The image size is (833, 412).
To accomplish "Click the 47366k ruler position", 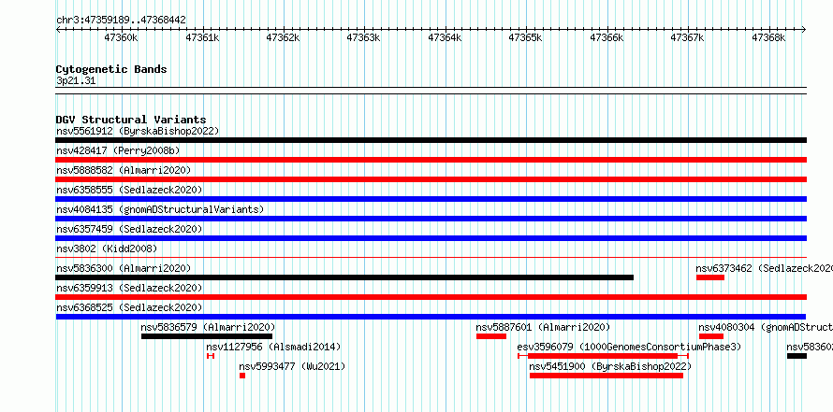I will (x=607, y=37).
